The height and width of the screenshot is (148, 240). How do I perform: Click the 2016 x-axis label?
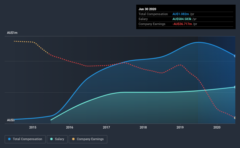pos(70,127)
